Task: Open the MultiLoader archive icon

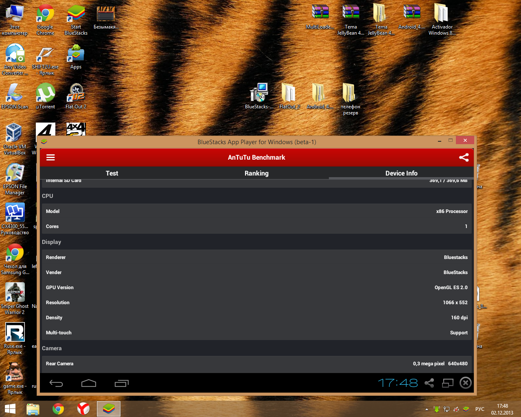Action: [320, 17]
